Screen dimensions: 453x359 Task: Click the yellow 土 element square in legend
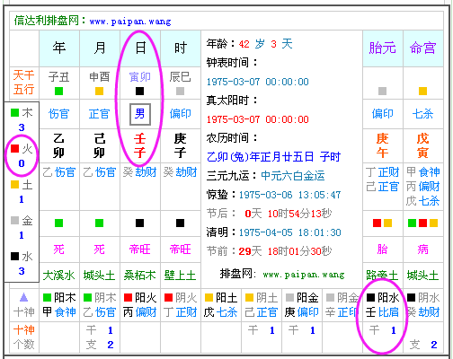coord(14,184)
